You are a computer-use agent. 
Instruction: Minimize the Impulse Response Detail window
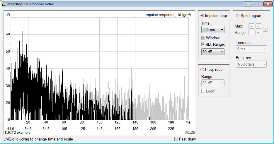(x=249, y=4)
